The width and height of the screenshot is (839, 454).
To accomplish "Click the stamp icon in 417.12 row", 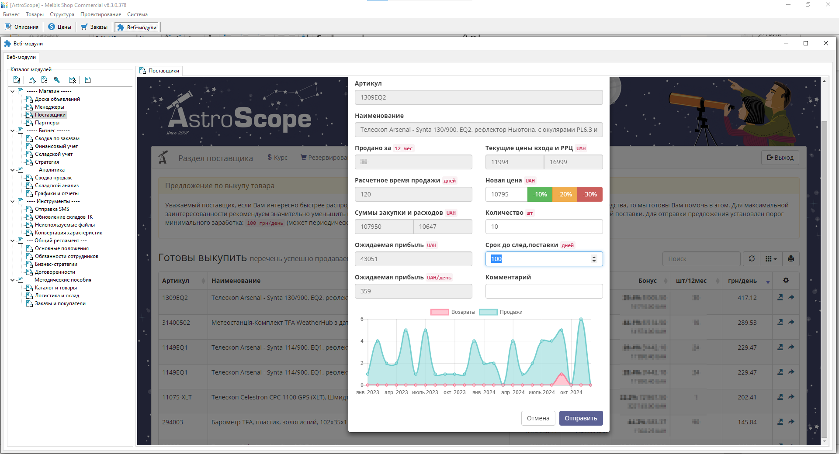I will point(780,297).
